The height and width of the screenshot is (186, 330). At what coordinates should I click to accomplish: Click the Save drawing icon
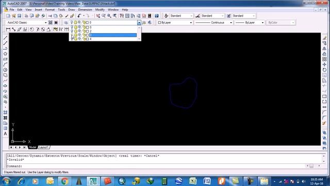point(19,16)
